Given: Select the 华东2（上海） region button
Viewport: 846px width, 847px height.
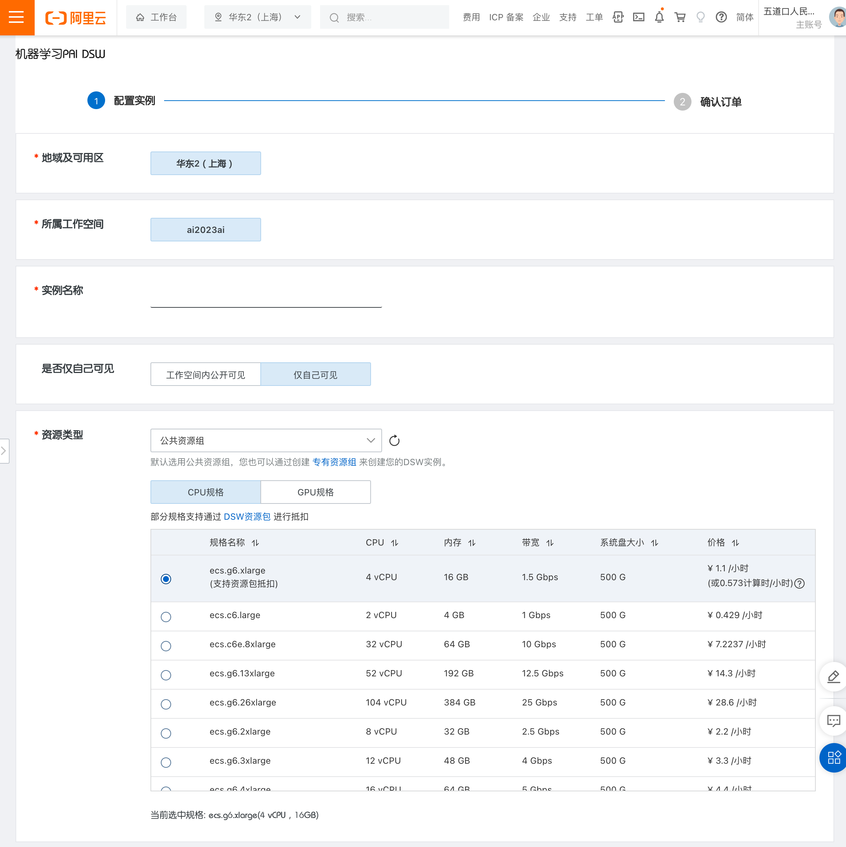Looking at the screenshot, I should 205,163.
